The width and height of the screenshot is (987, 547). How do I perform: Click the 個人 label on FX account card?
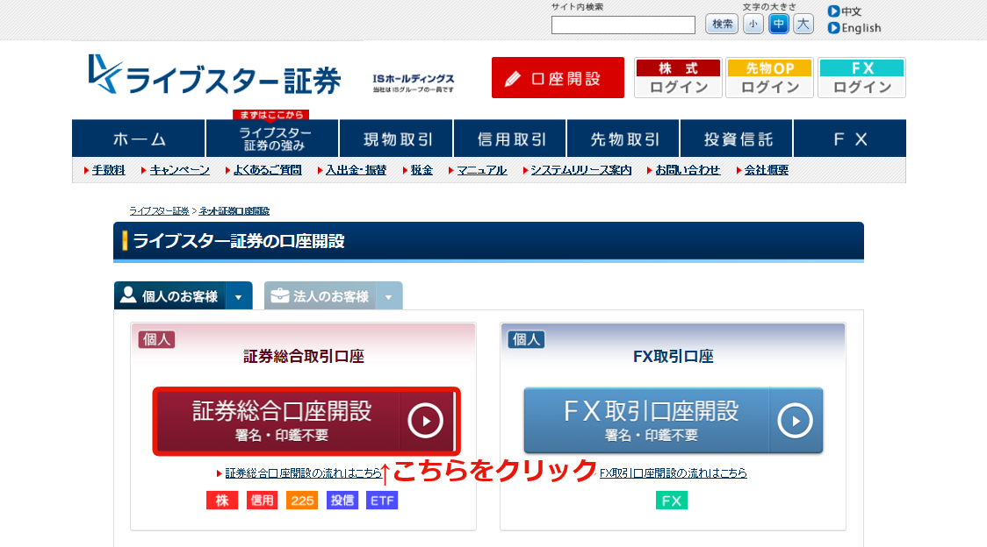(526, 339)
